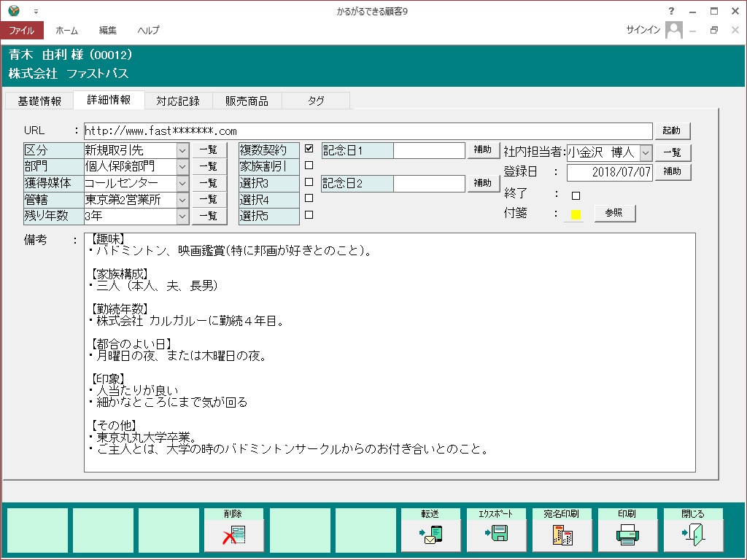Open the 社内担当者 dropdown arrow
This screenshot has width=747, height=560.
646,153
